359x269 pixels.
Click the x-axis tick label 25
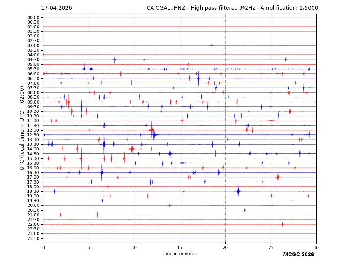[x=271, y=247]
